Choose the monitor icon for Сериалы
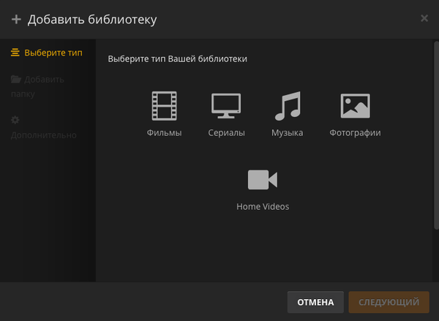439x321 pixels. pyautogui.click(x=226, y=106)
